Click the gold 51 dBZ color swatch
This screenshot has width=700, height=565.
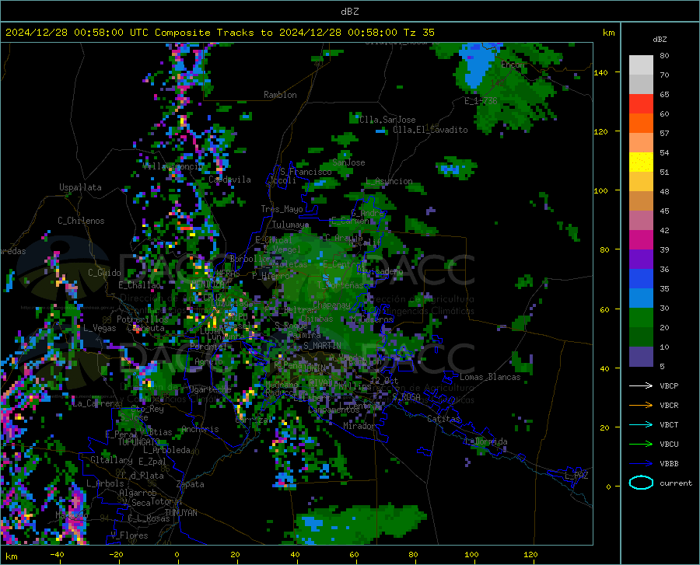pos(641,182)
